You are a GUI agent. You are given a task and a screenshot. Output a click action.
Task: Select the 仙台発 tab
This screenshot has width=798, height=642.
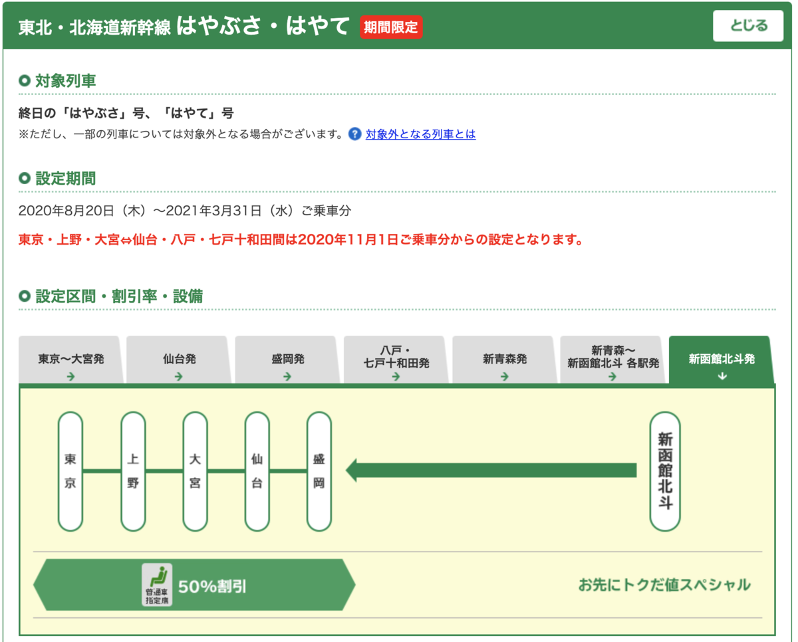(179, 360)
